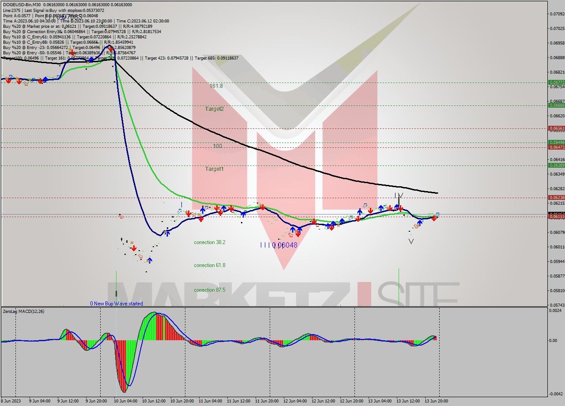This screenshot has height=406, width=565.
Task: Click the 'I I I 0.06048' wave label
Action: 279,245
